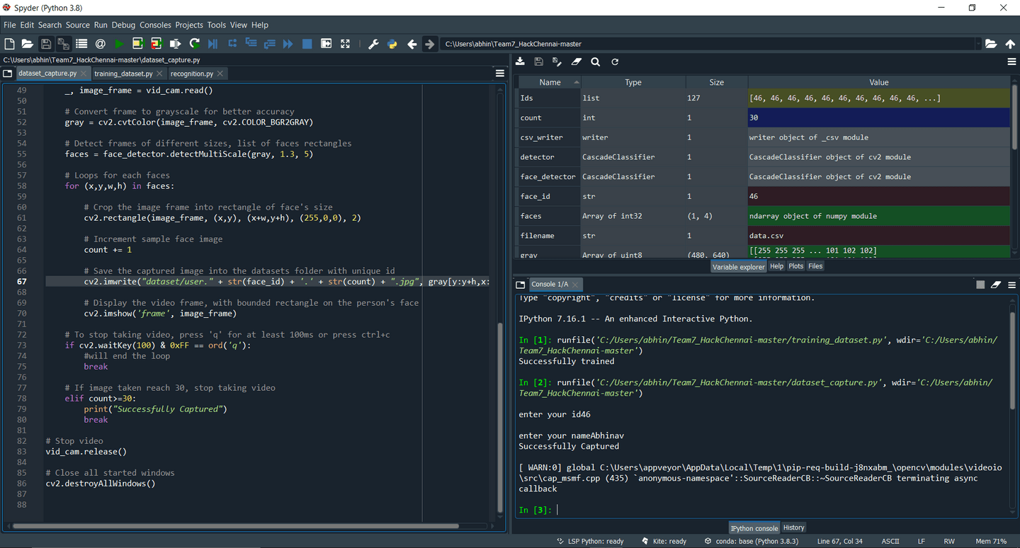This screenshot has width=1020, height=548.
Task: Open the Projects menu
Action: click(x=189, y=25)
